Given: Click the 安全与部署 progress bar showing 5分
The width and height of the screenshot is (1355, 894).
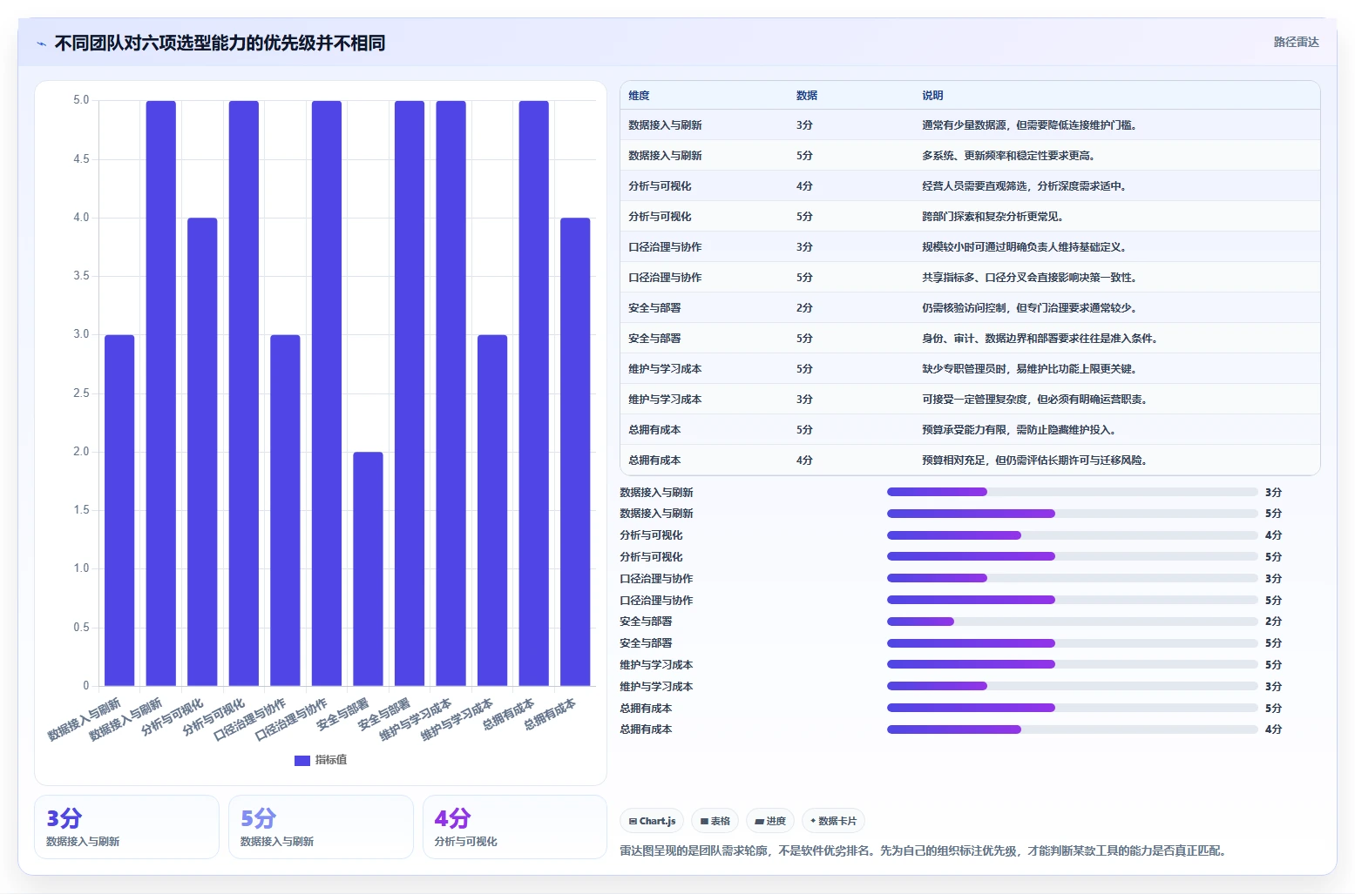Looking at the screenshot, I should (1072, 643).
